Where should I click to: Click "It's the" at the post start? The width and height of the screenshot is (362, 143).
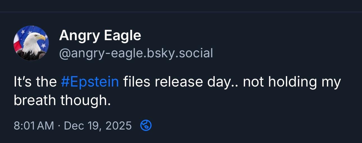(x=35, y=82)
